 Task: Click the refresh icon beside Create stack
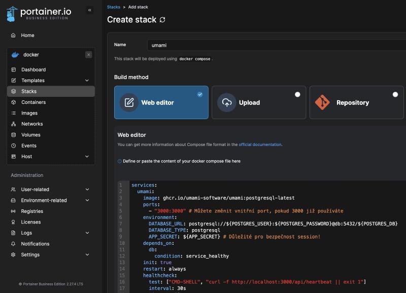162,20
